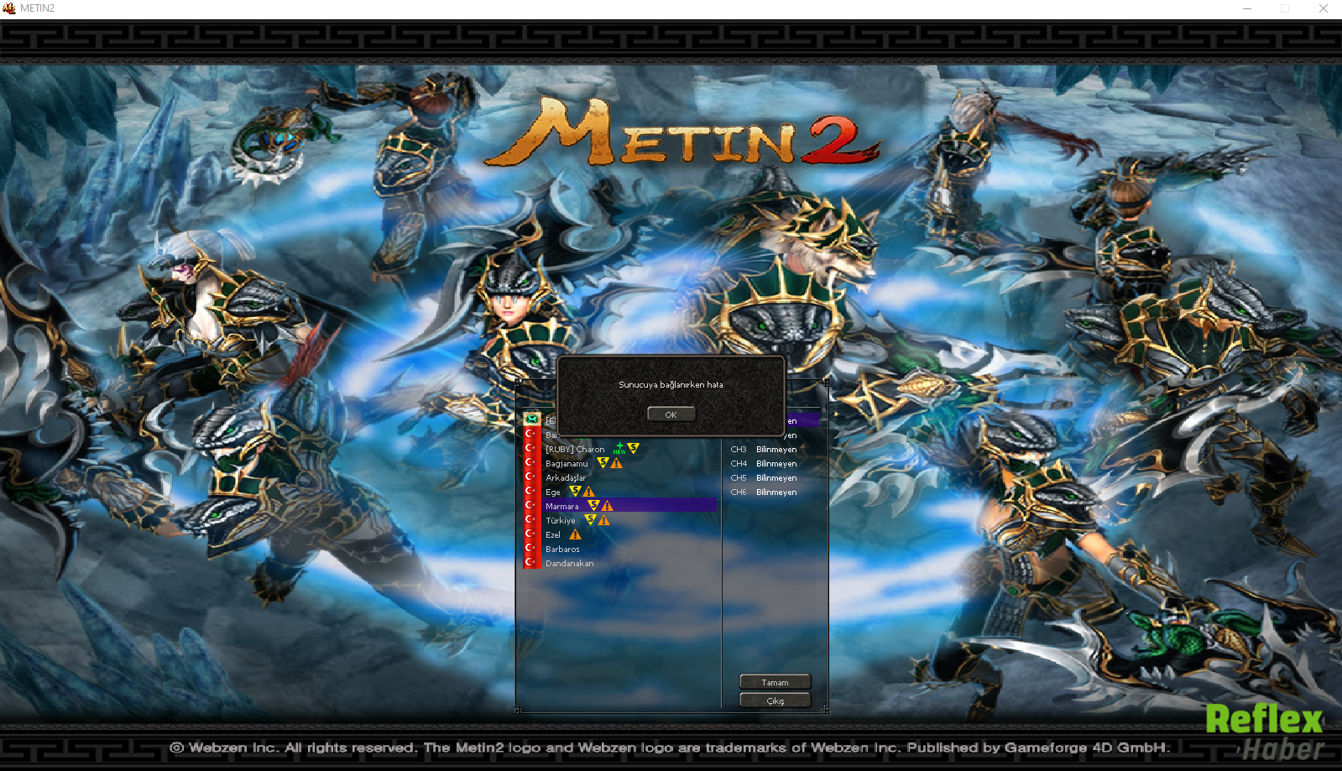The image size is (1342, 771).
Task: Click orange warning icon next to Türkiye
Action: click(603, 520)
